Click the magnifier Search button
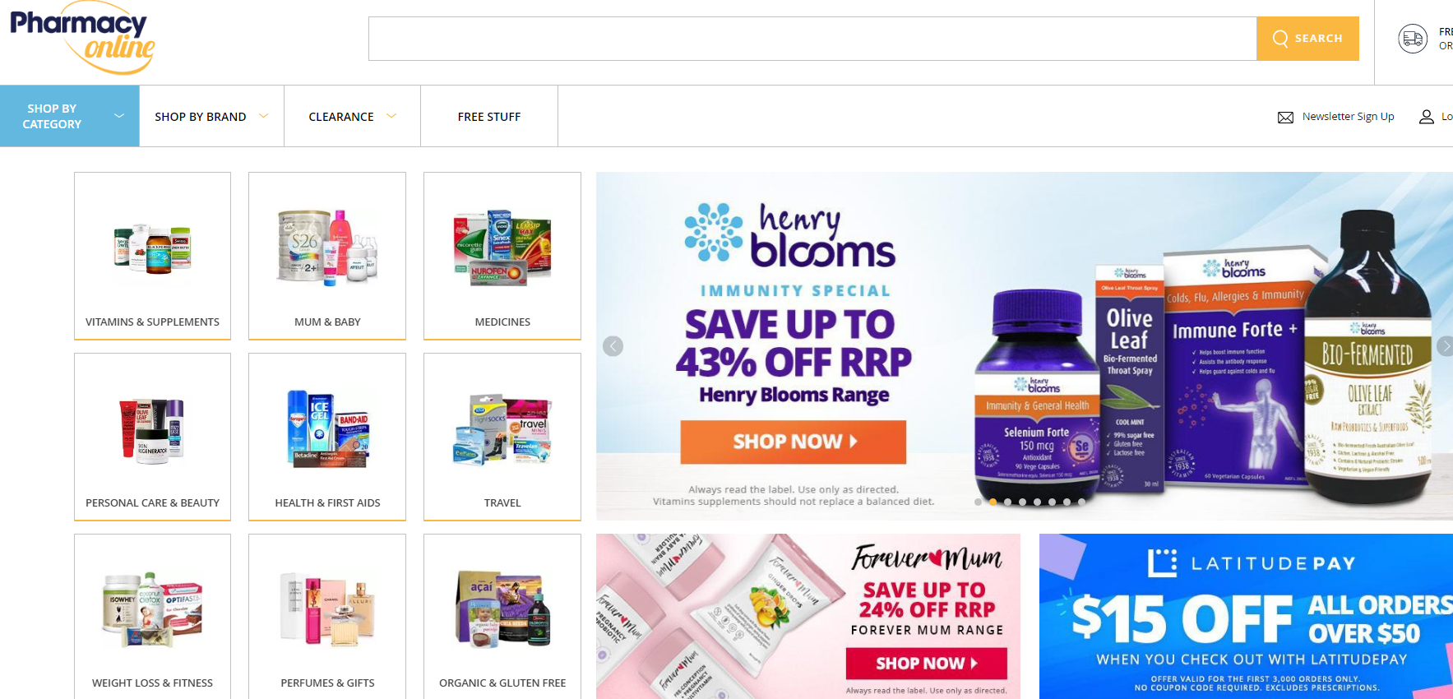 pos(1307,39)
